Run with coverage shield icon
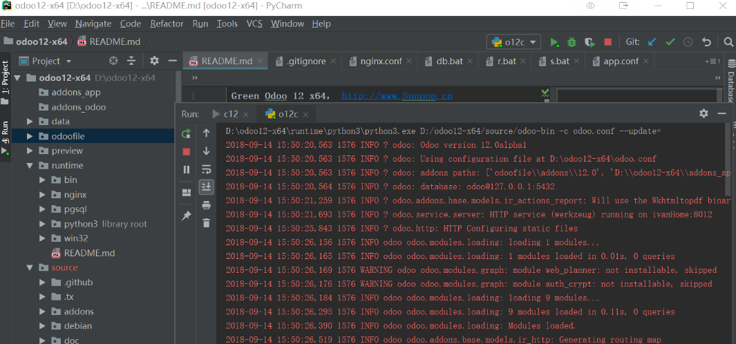 coord(589,42)
